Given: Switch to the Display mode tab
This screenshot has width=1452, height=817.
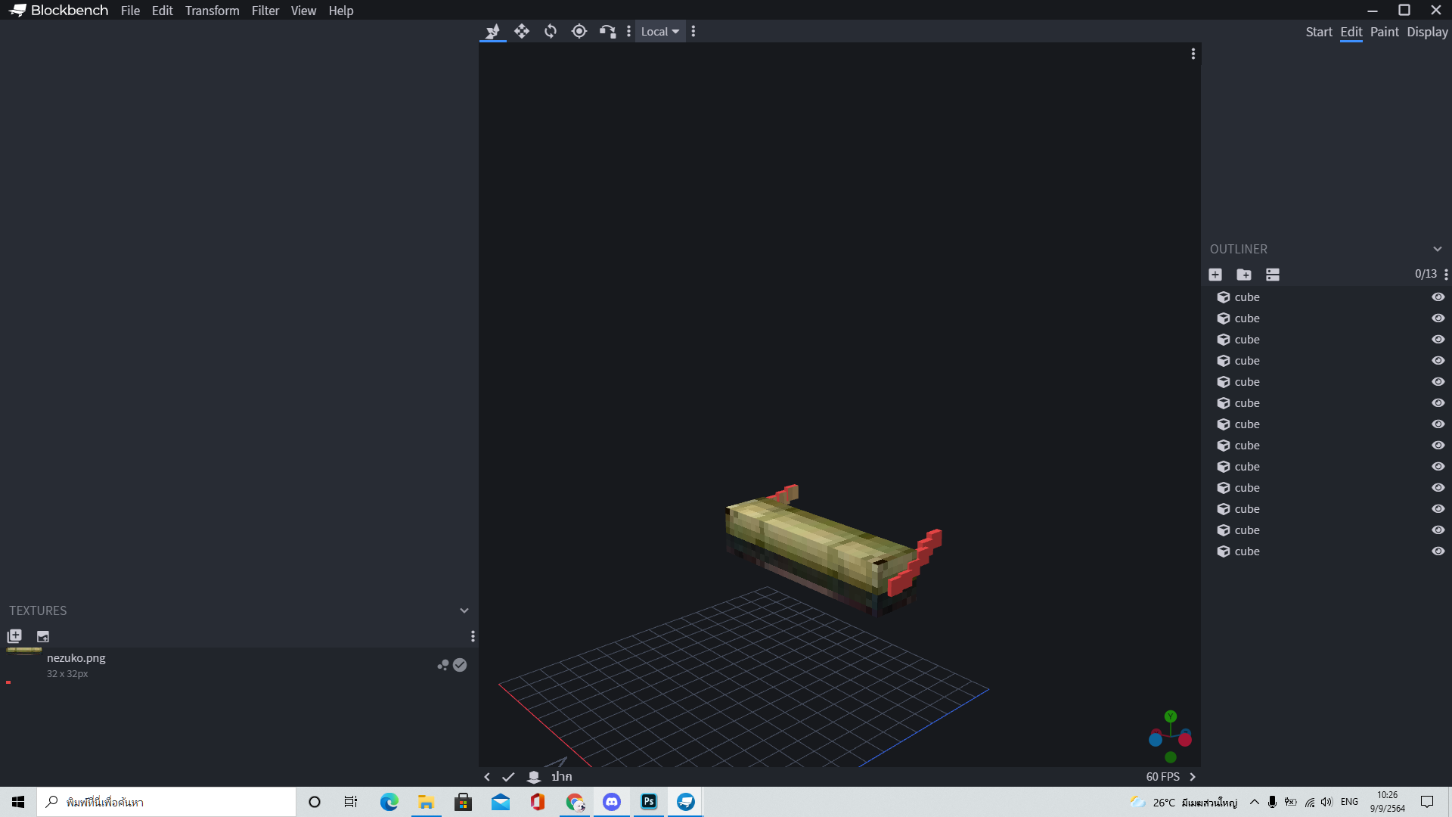Looking at the screenshot, I should (1427, 32).
